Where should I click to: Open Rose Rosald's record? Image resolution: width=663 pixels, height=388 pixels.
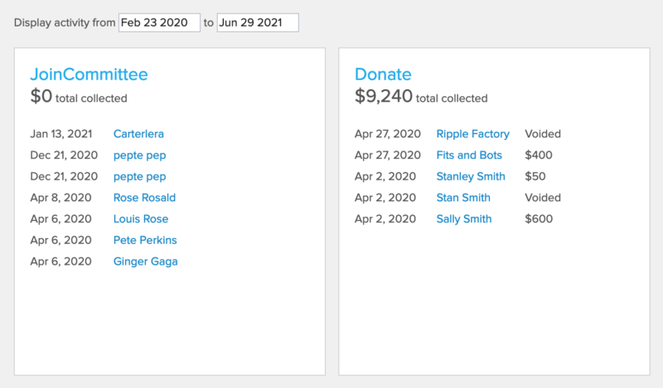point(144,198)
